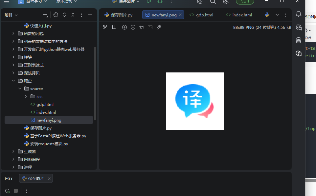
Task: Expand the 模块 folder
Action: coord(13,57)
